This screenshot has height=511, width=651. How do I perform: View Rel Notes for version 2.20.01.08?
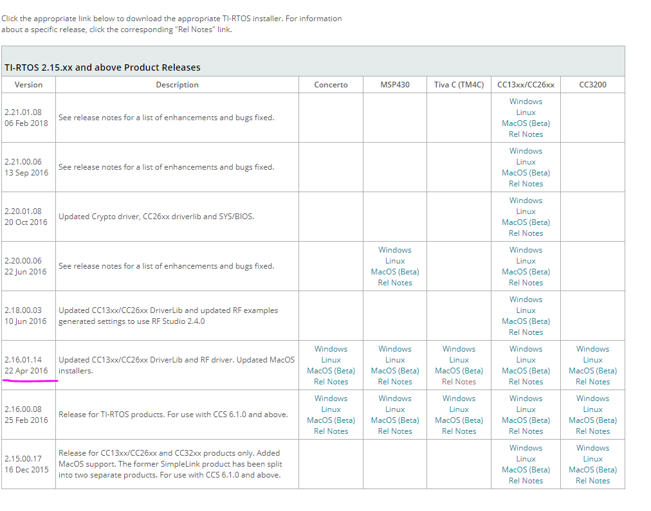[x=526, y=233]
